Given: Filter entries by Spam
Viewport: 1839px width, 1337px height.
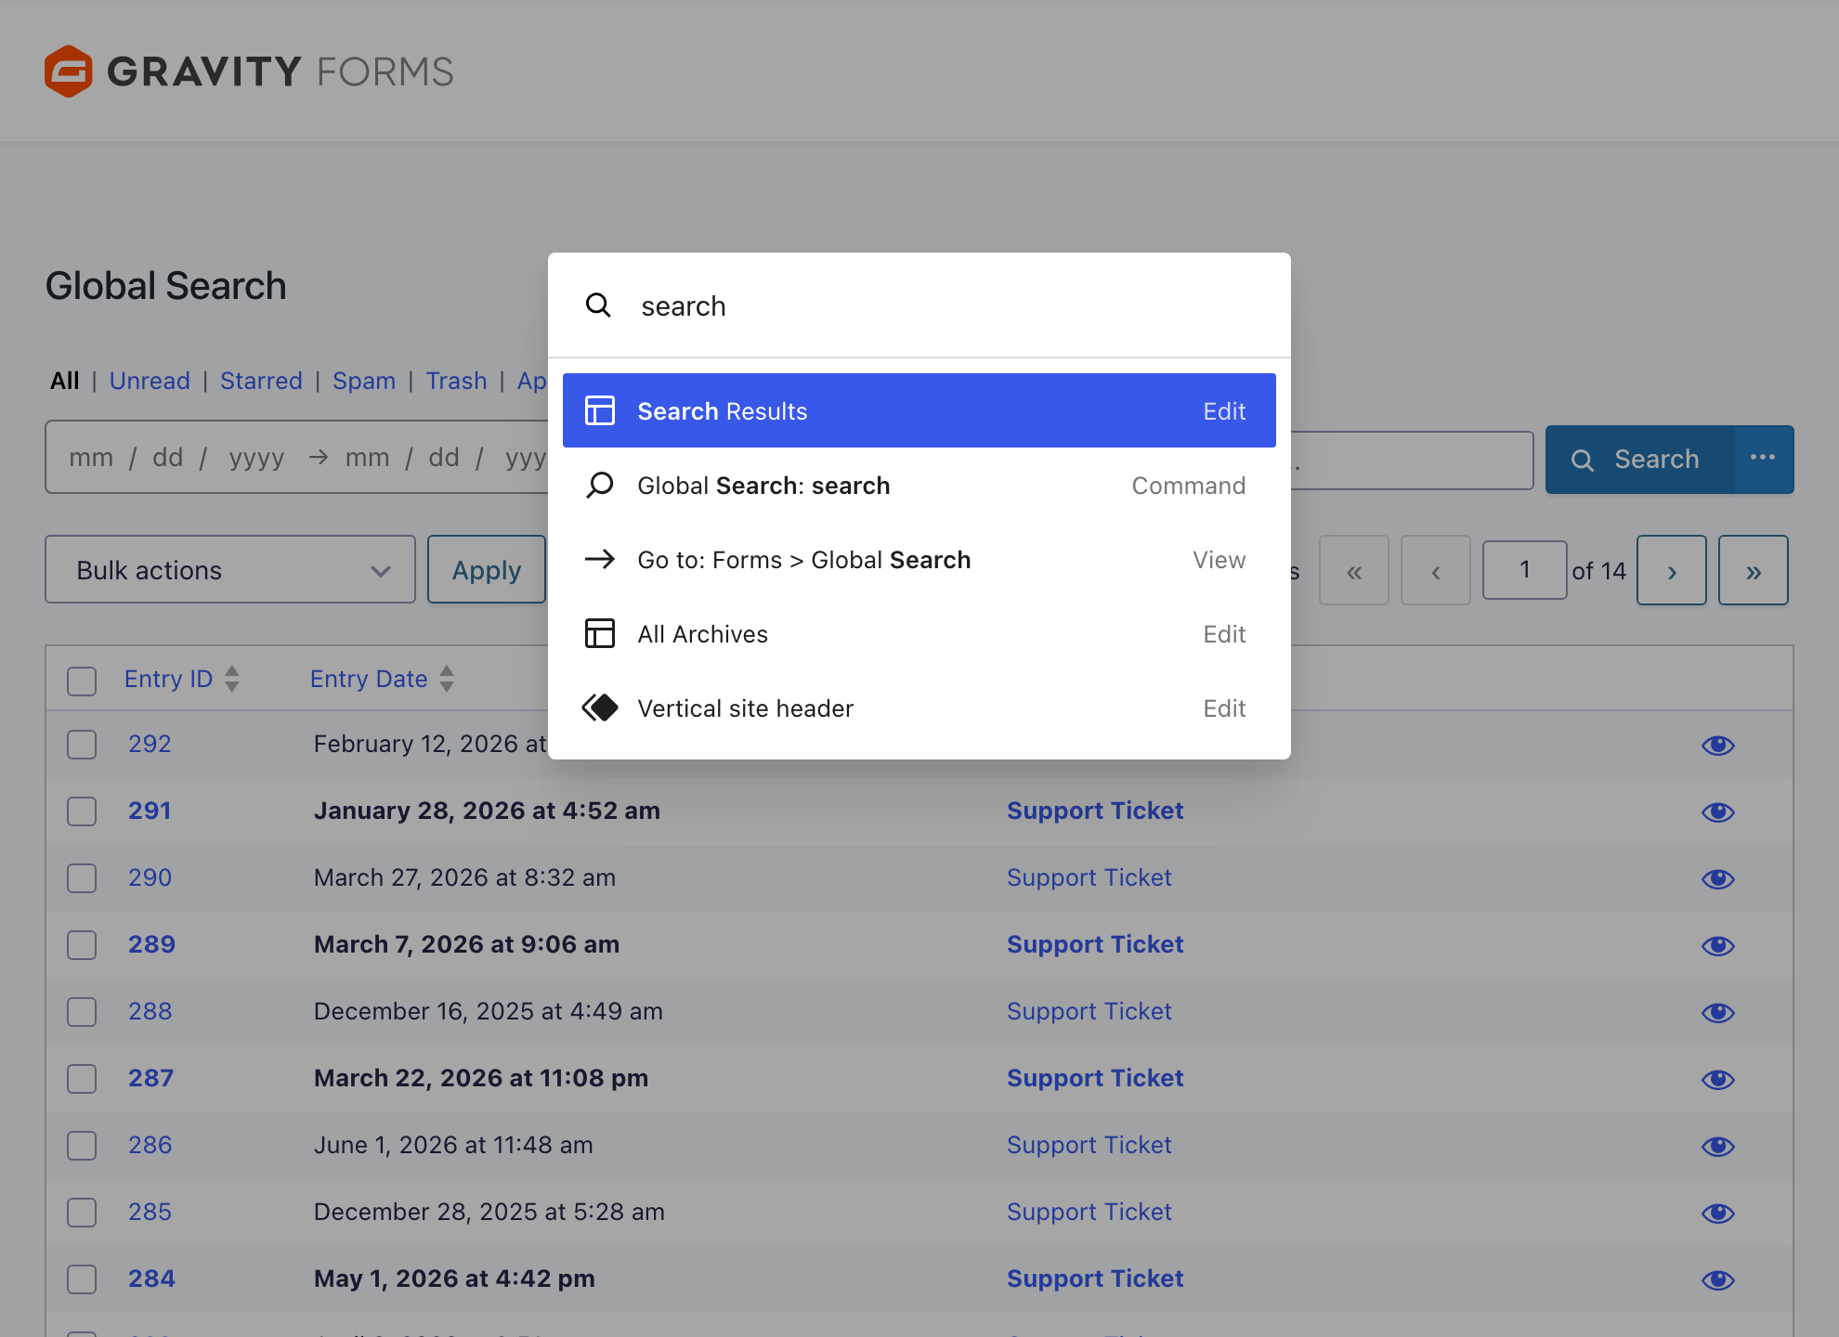Looking at the screenshot, I should point(364,381).
